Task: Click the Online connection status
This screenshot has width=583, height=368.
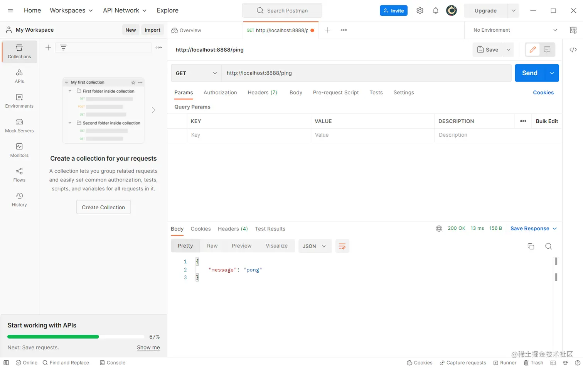Action: 27,363
